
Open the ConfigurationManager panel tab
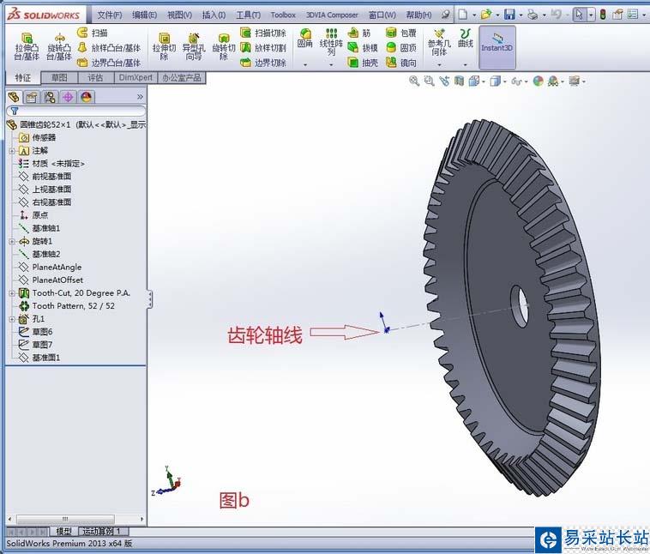pyautogui.click(x=50, y=97)
